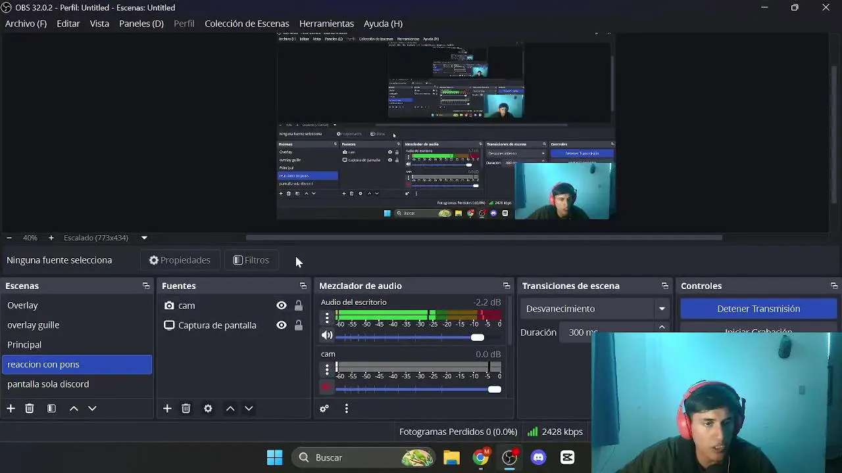This screenshot has width=842, height=473.
Task: Pop out the Fuentes dock
Action: tap(303, 286)
